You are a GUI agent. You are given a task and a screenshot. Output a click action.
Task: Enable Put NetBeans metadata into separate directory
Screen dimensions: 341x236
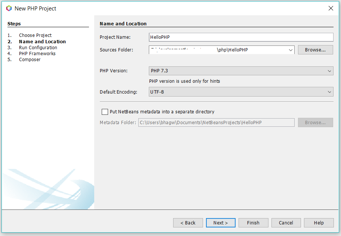[x=105, y=112]
